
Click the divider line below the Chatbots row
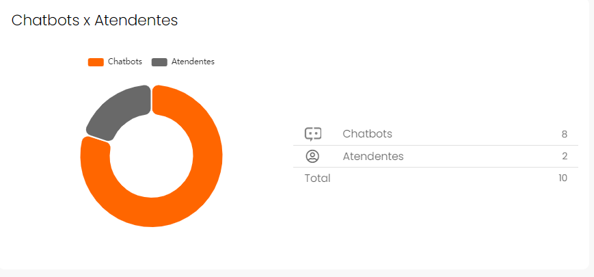point(435,145)
